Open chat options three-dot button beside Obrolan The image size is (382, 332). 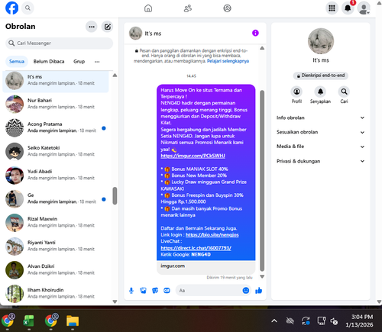pos(92,27)
